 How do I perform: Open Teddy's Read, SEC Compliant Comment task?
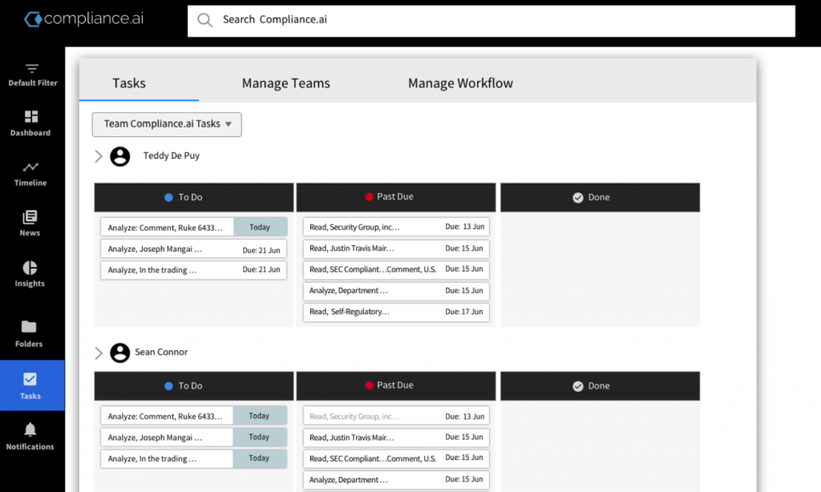(396, 269)
